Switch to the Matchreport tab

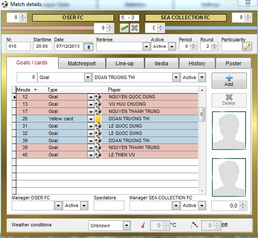pos(82,63)
